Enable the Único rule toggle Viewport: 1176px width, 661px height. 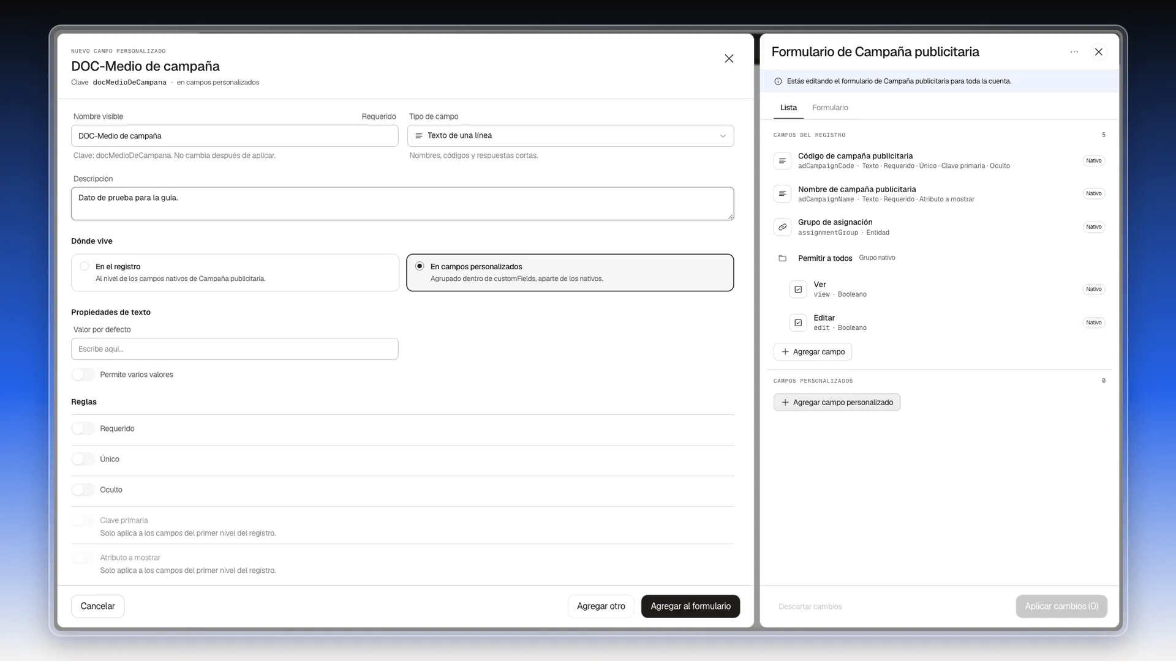pos(83,459)
